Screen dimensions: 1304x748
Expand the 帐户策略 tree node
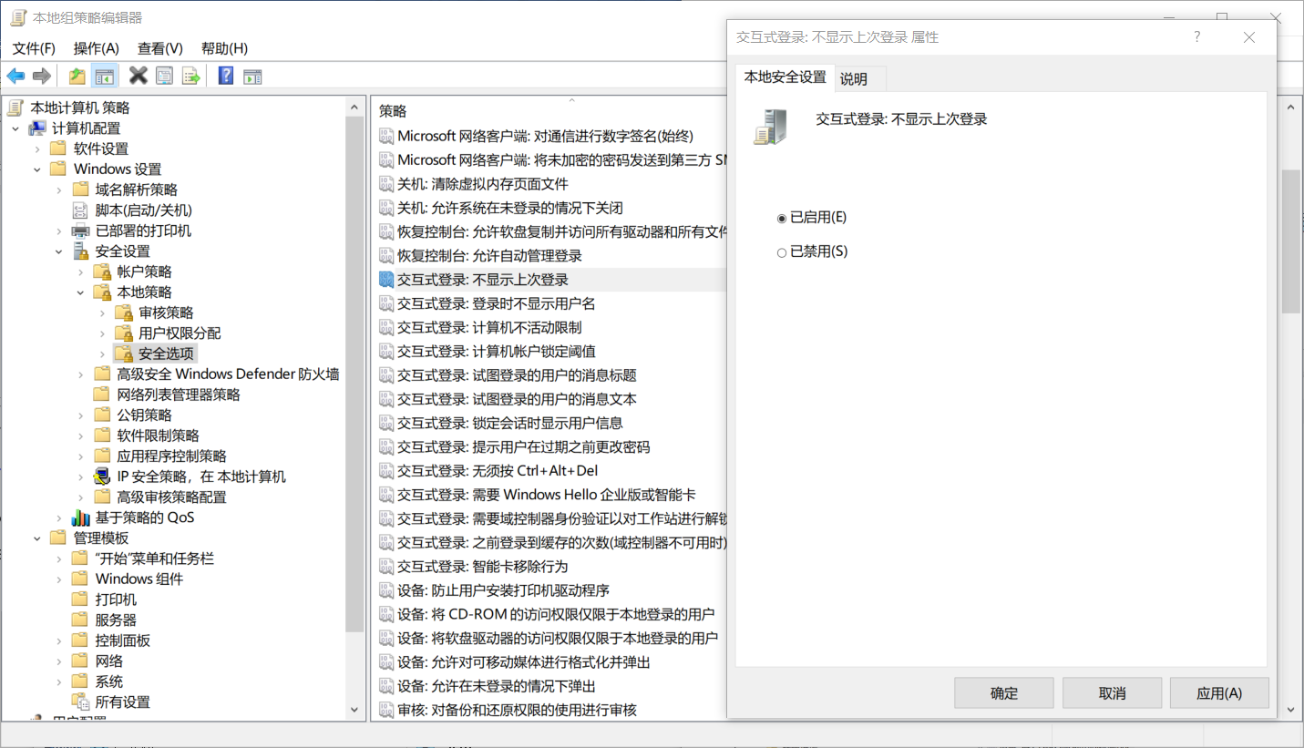(81, 272)
